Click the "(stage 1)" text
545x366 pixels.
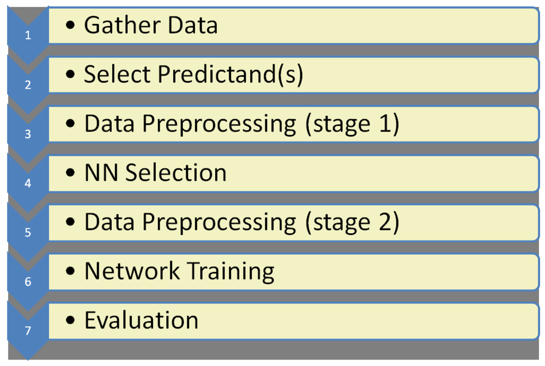click(352, 125)
